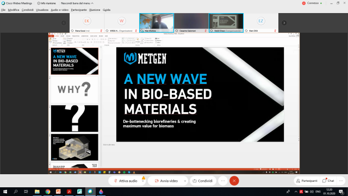
Task: Open the clock showing 12:20
Action: click(x=330, y=192)
